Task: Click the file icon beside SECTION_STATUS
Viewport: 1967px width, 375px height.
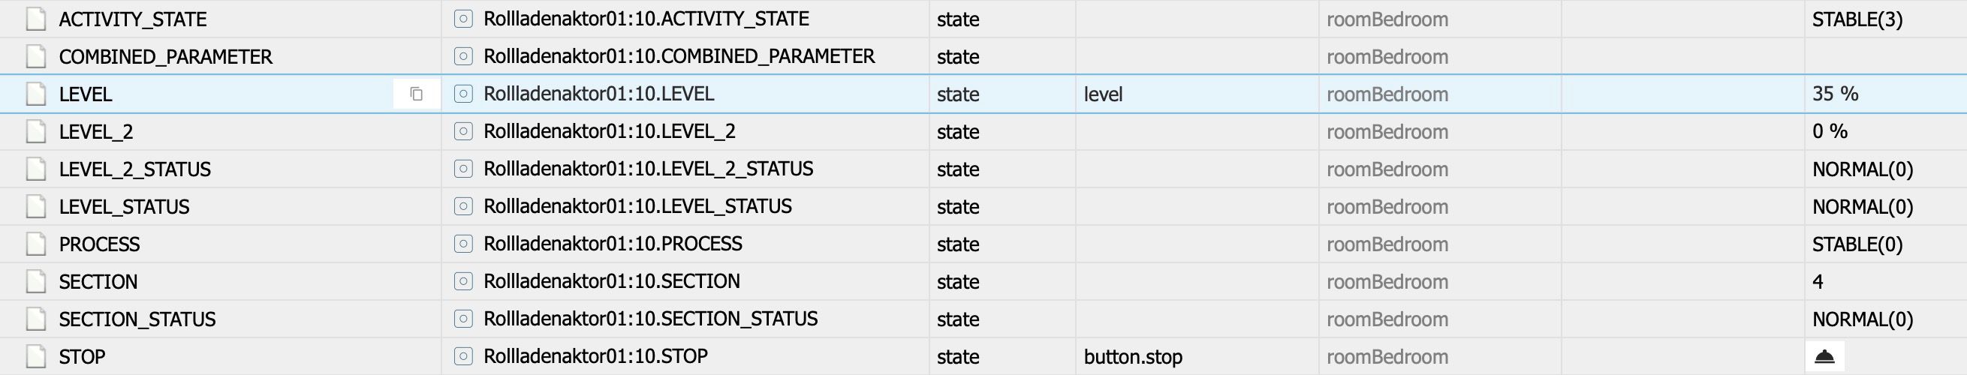Action: [35, 319]
